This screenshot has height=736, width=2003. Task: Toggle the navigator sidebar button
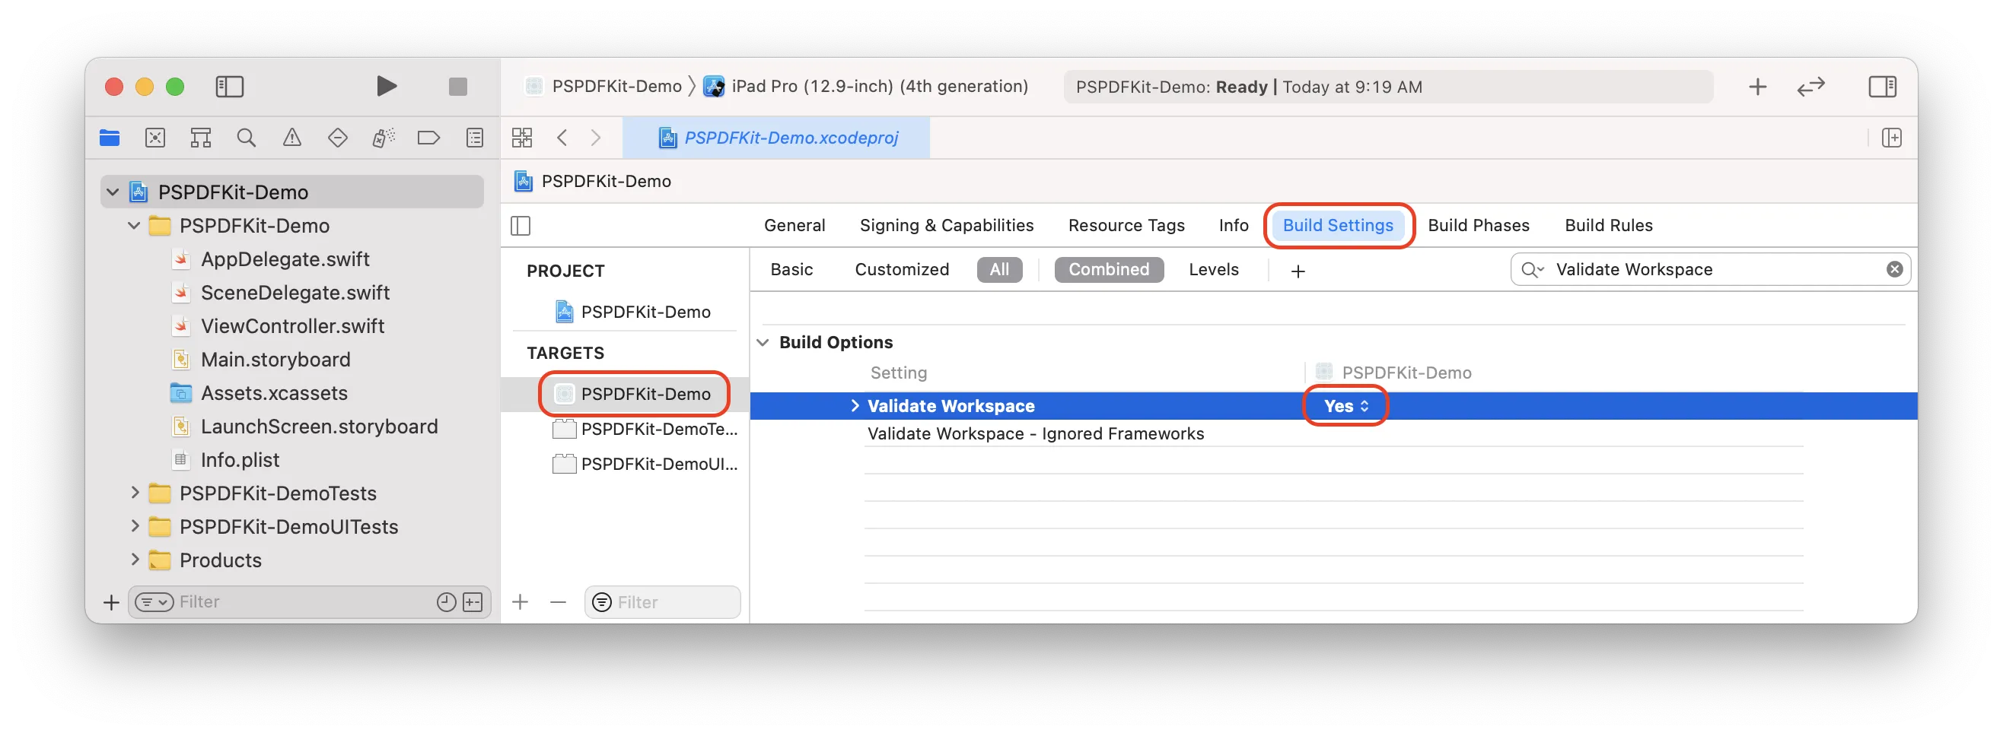229,86
